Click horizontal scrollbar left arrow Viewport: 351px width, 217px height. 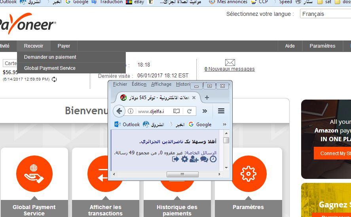pos(114,174)
